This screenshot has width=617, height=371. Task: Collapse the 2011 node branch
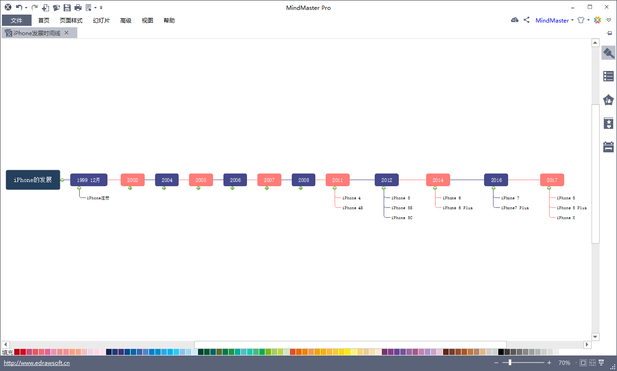335,188
